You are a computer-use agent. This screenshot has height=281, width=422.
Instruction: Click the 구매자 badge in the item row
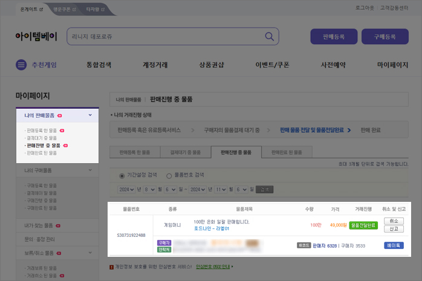(x=164, y=243)
